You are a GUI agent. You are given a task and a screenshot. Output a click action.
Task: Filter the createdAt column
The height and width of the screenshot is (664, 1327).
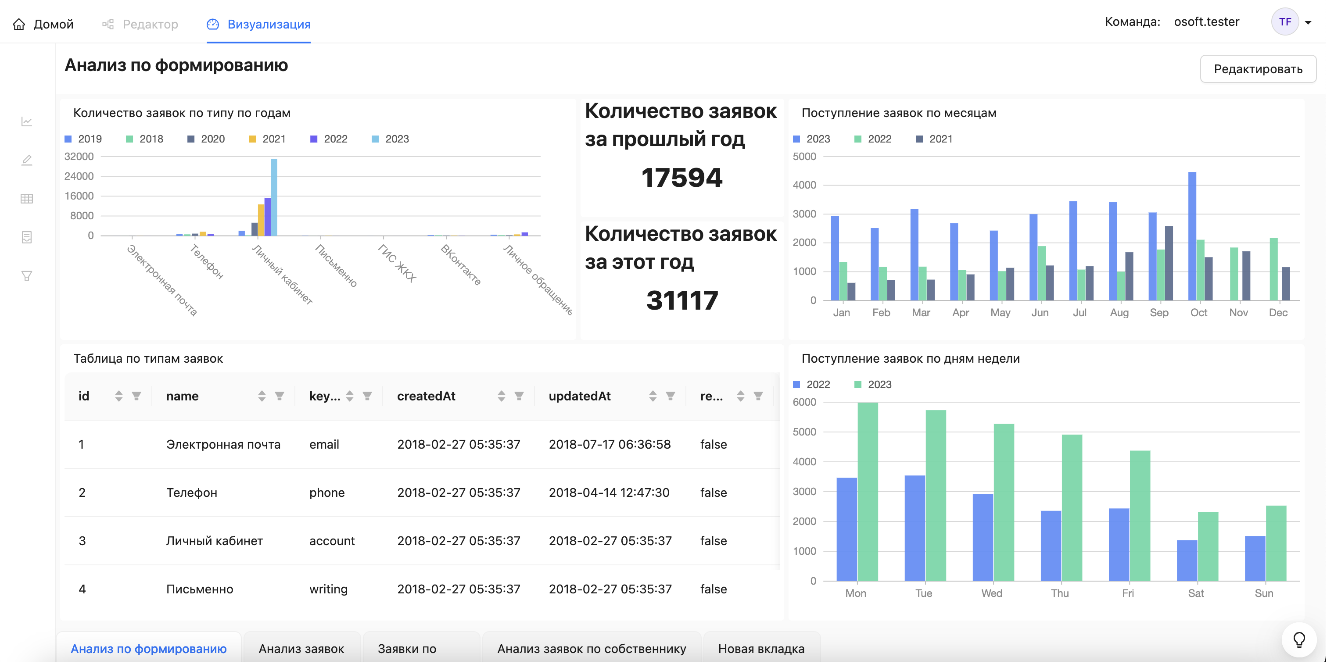519,396
